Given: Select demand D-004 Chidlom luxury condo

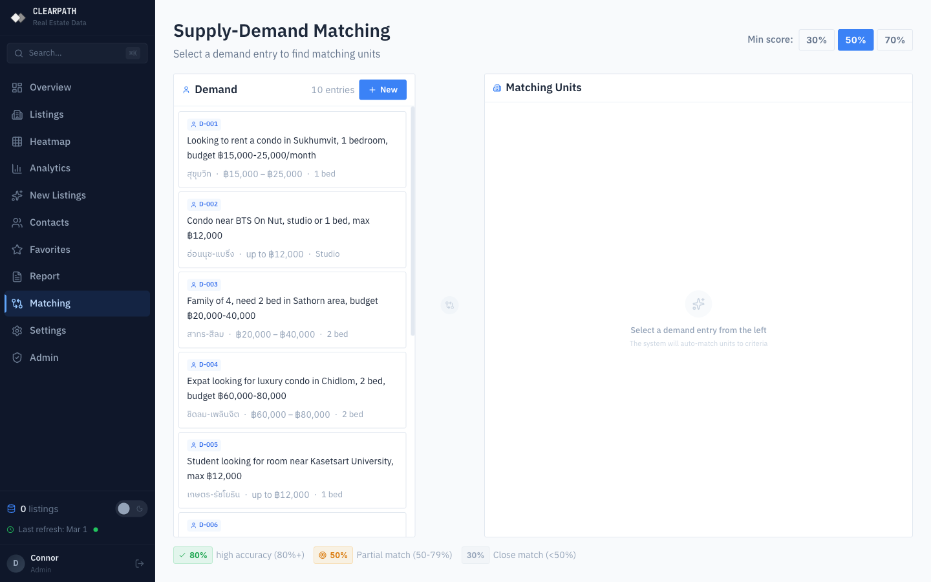Looking at the screenshot, I should 292,390.
